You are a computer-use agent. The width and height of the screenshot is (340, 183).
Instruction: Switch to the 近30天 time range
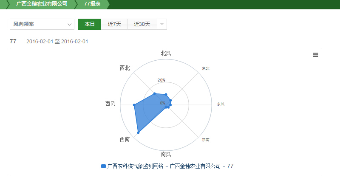tap(142, 24)
